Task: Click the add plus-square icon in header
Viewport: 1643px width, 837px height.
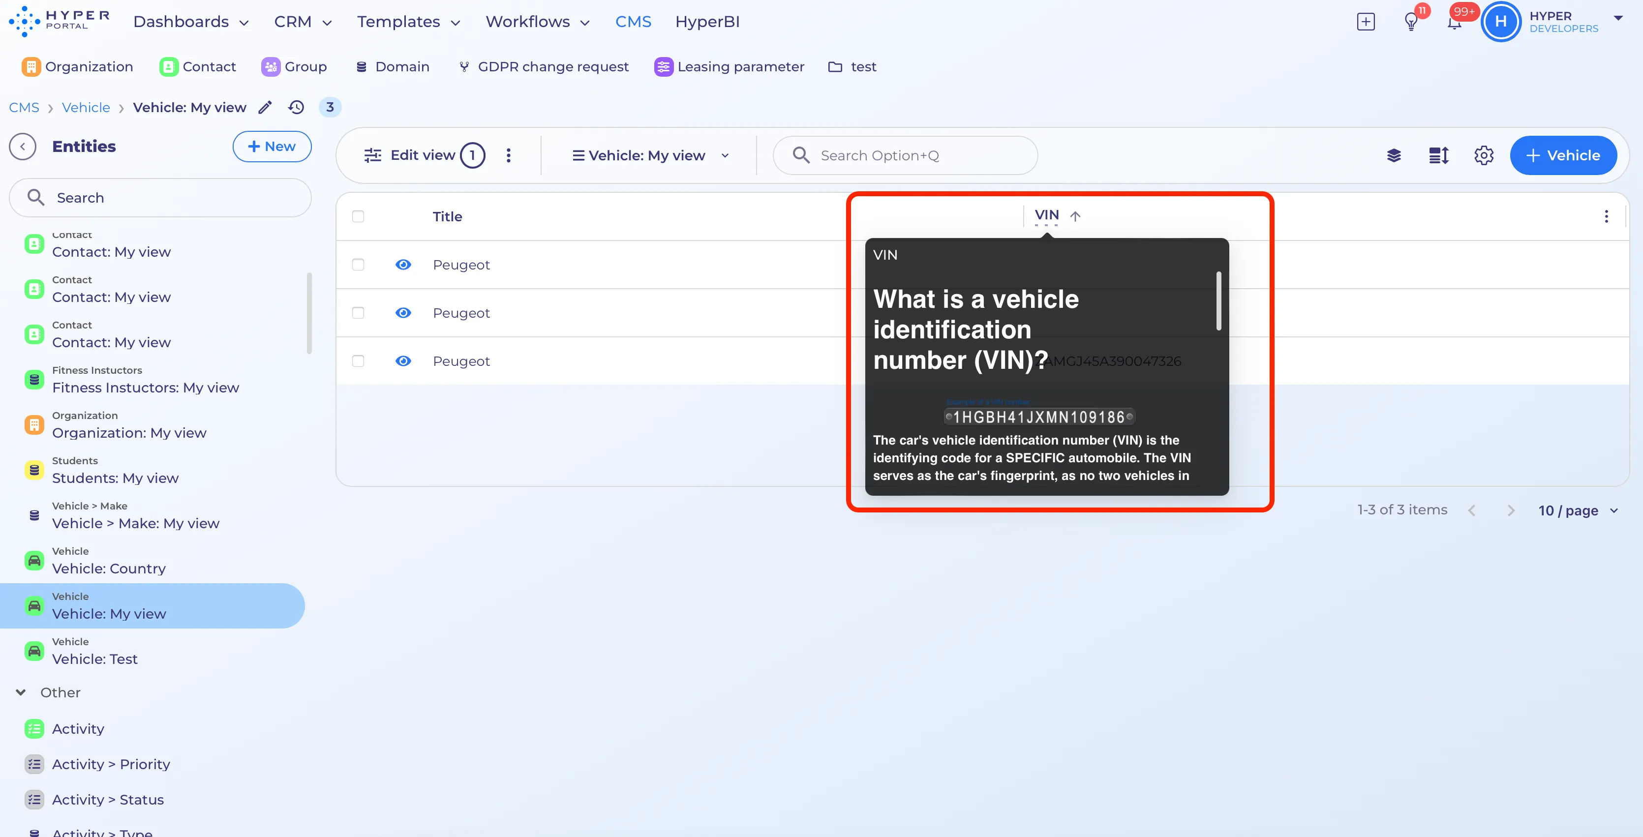Action: pos(1366,22)
